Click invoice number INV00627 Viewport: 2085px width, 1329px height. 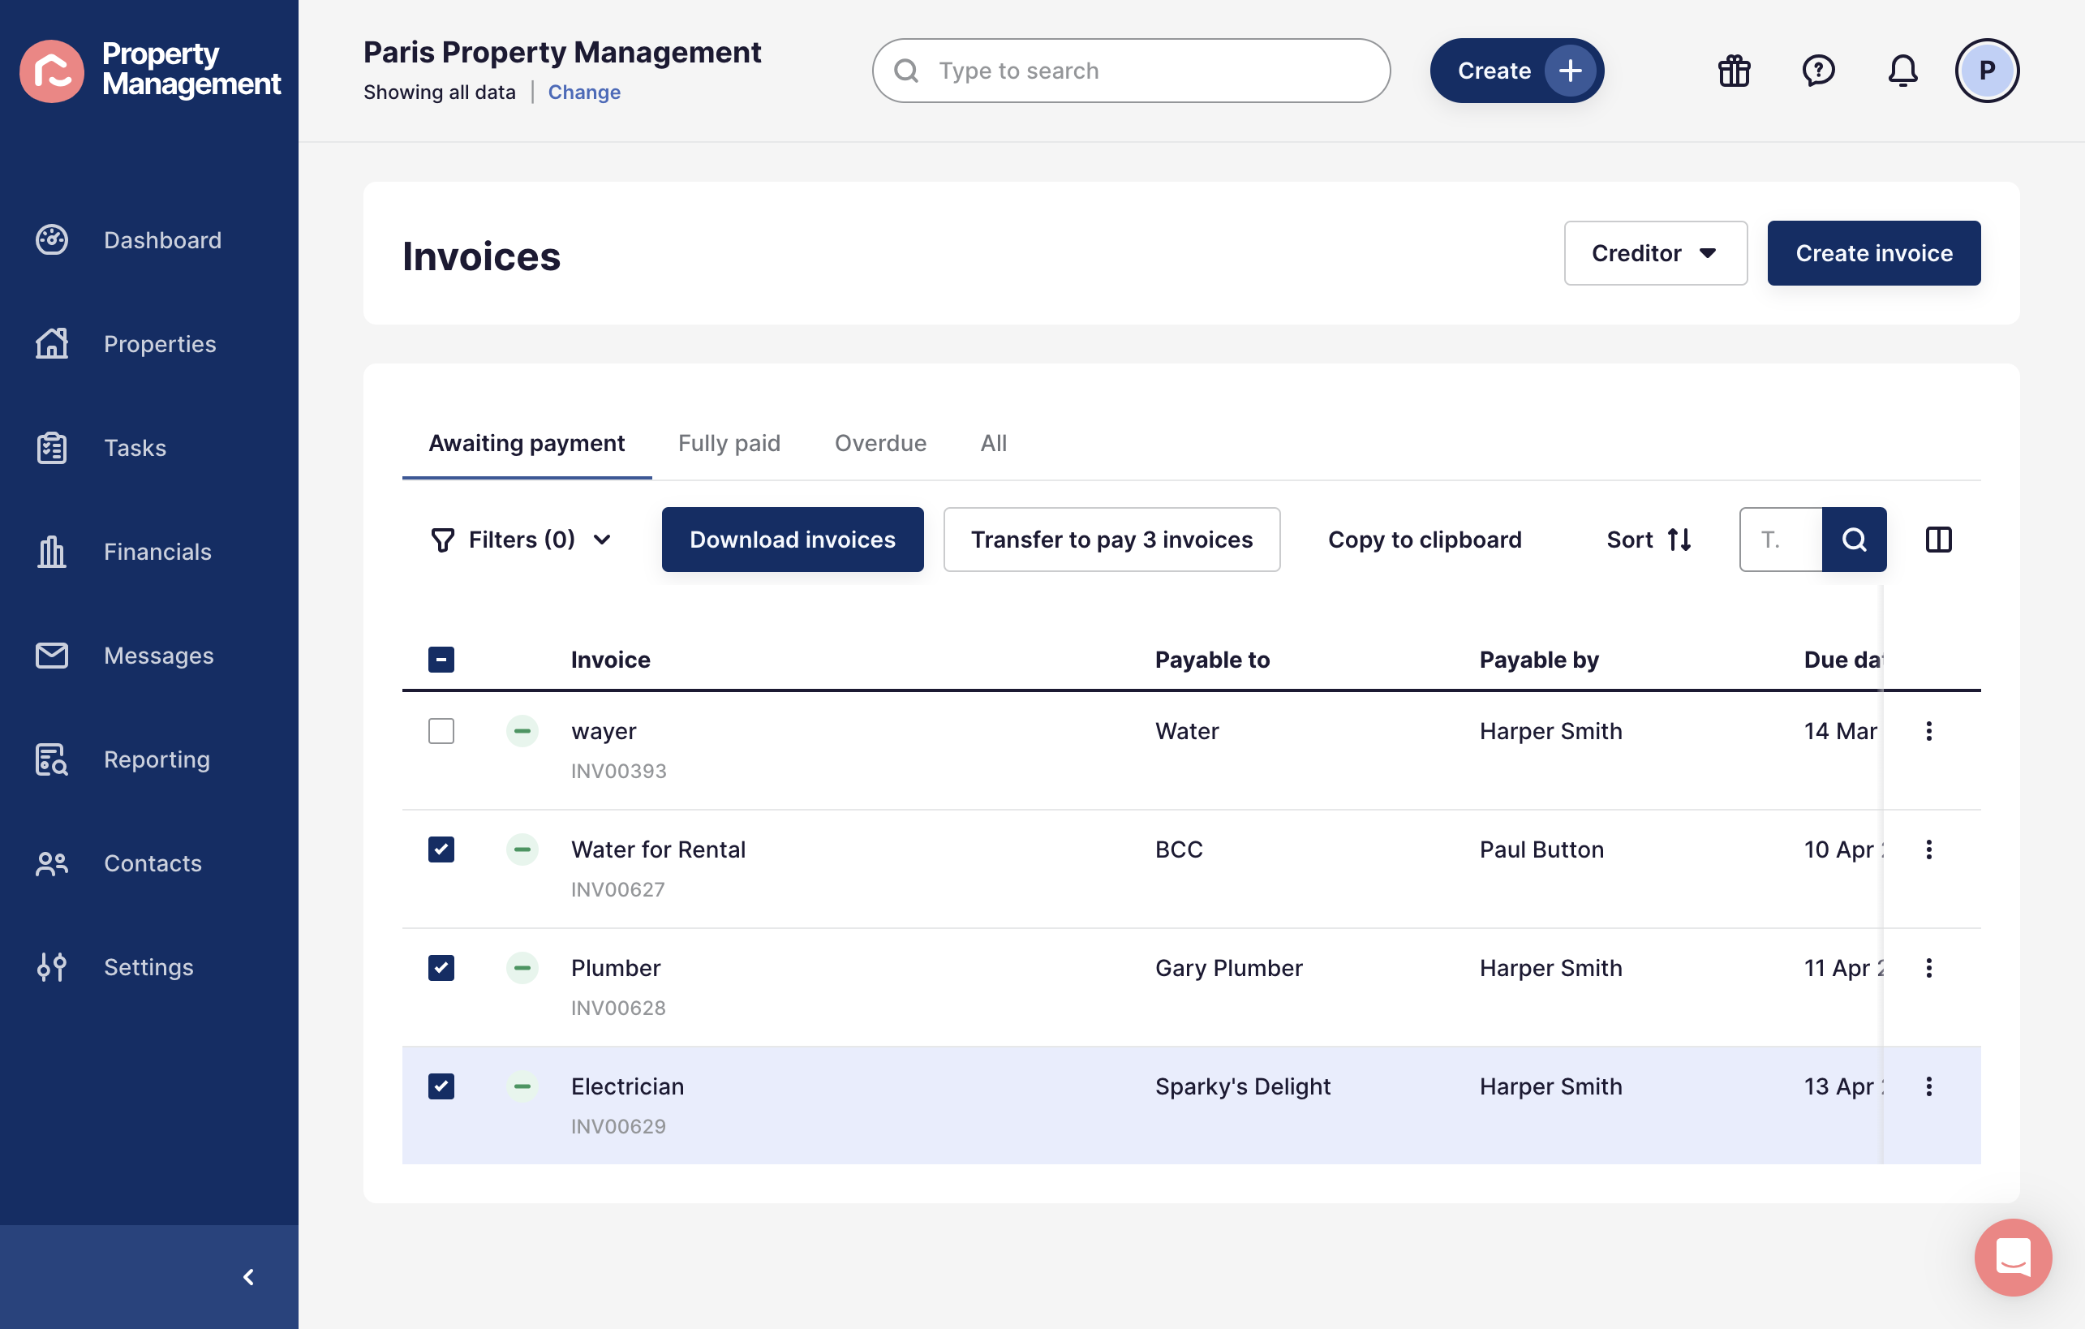pyautogui.click(x=618, y=889)
